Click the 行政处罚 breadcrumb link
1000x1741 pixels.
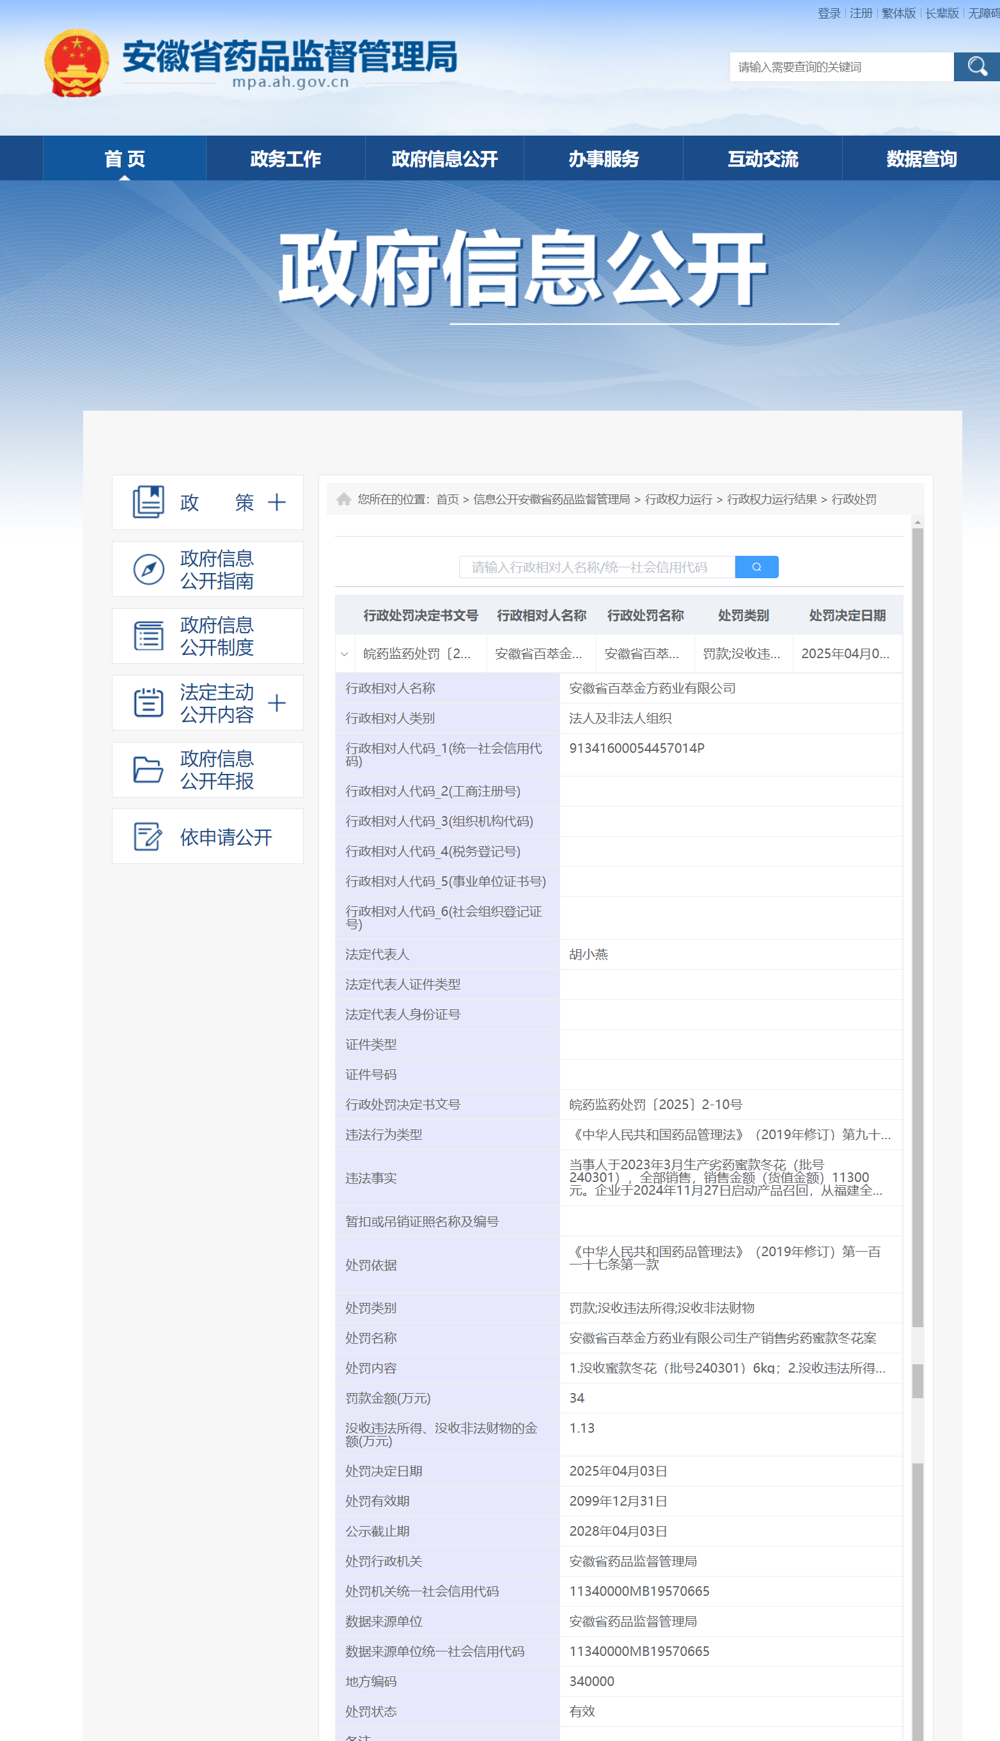click(x=854, y=500)
